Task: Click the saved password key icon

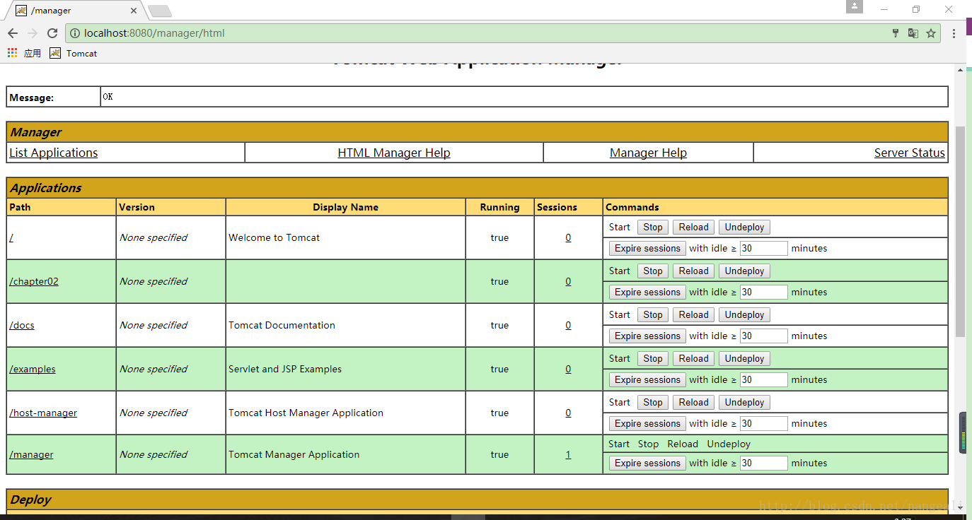Action: [895, 33]
